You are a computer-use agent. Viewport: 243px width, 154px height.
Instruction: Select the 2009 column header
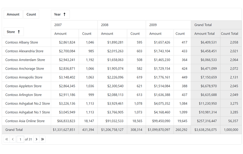point(153,25)
